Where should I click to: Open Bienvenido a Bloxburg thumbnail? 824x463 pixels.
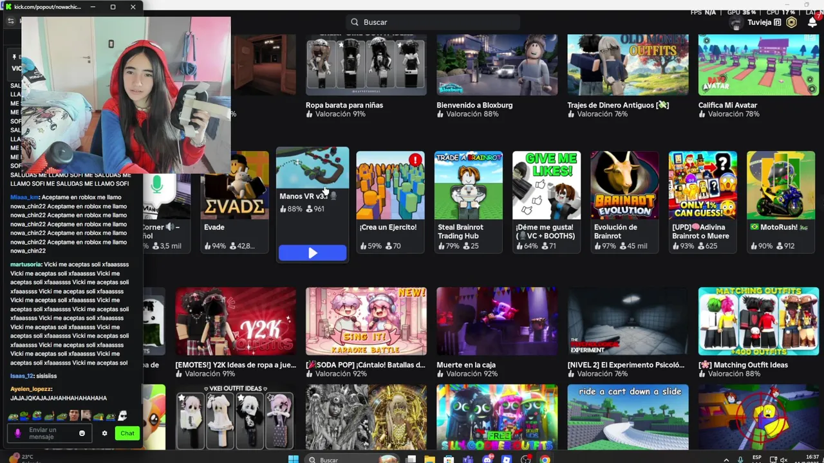[x=497, y=65]
